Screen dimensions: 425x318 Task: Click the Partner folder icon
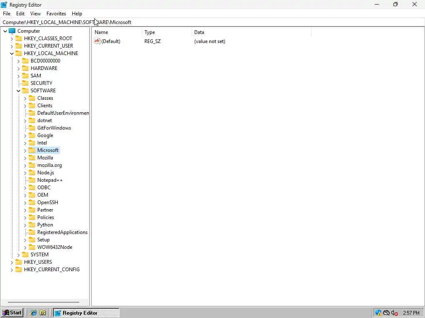pyautogui.click(x=32, y=210)
